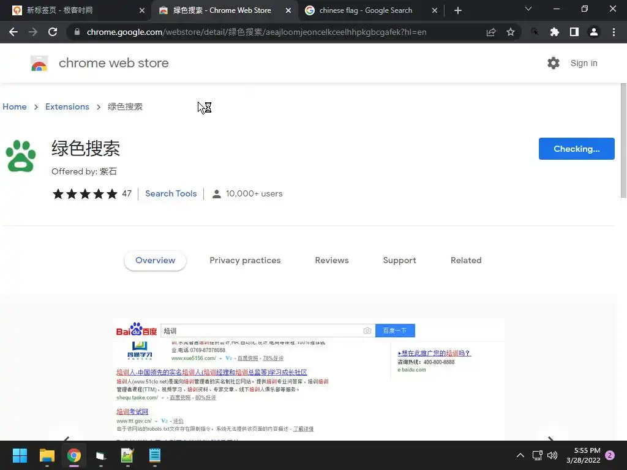
Task: Open the dark files taskbar app
Action: pyautogui.click(x=101, y=455)
